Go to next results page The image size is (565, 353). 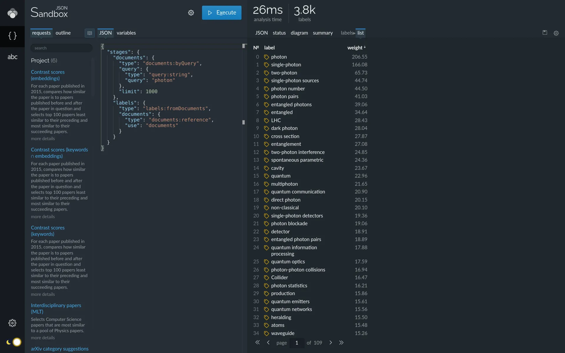point(330,342)
